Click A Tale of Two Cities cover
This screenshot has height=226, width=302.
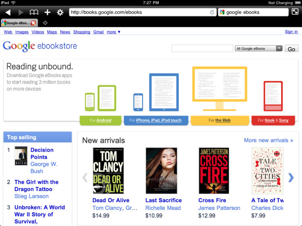[x=267, y=171]
